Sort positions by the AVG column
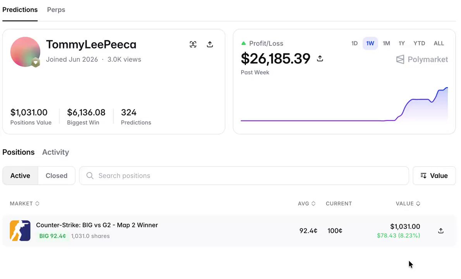The width and height of the screenshot is (461, 279). pos(306,203)
